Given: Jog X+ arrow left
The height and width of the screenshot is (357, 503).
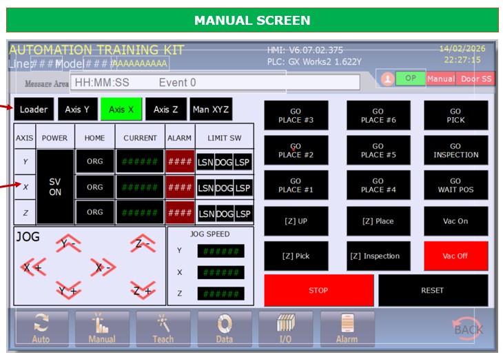Looking at the screenshot, I should tap(33, 267).
